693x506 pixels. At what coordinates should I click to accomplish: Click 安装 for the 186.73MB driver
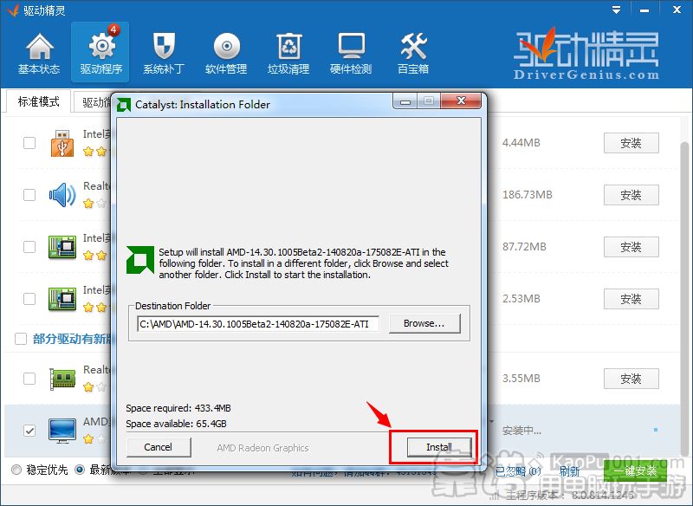pos(631,195)
